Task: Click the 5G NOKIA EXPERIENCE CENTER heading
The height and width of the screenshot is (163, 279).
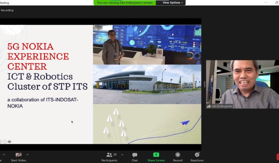Action: [38, 56]
